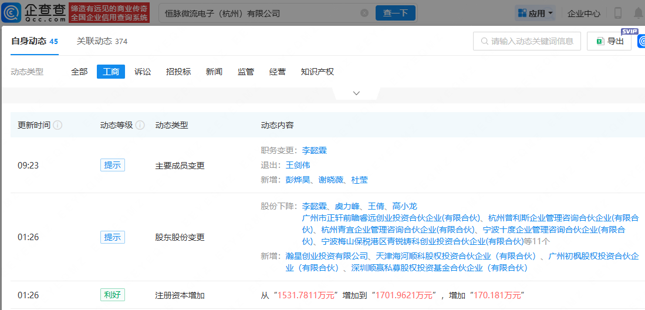Open 杜莹 person link
Screen dimensions: 645x310
360,180
